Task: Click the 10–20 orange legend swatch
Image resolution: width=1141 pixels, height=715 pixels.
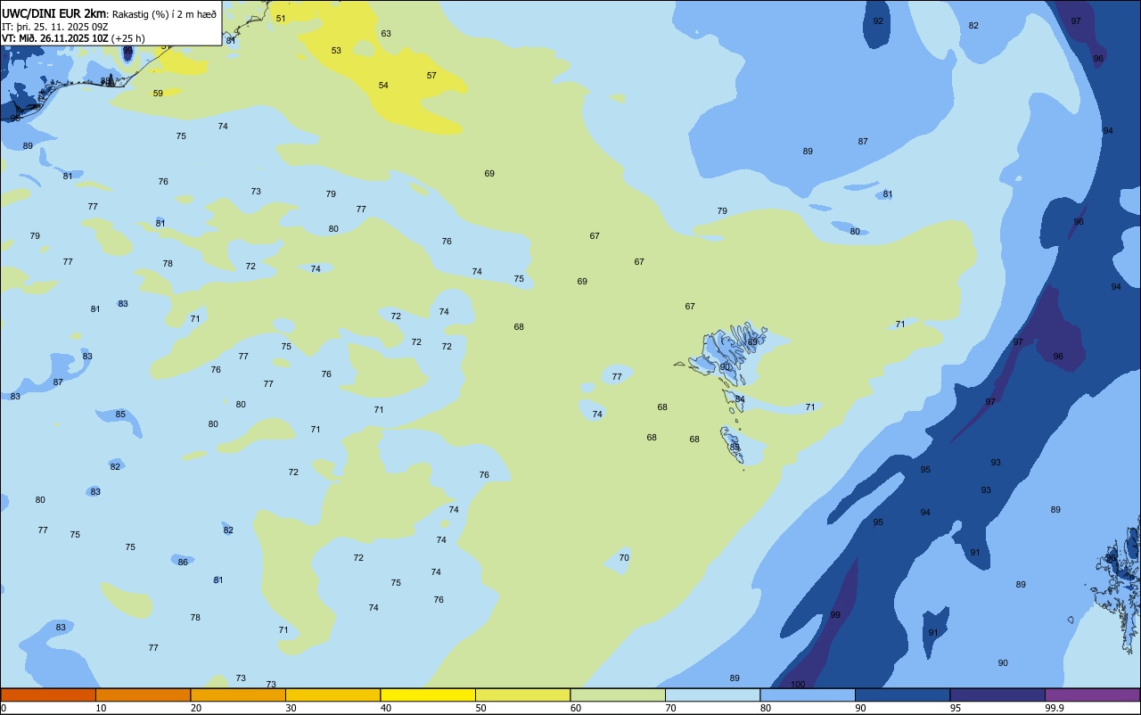Action: click(143, 694)
